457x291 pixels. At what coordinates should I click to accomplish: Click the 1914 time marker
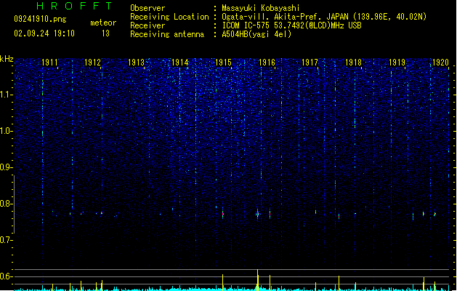pyautogui.click(x=180, y=62)
